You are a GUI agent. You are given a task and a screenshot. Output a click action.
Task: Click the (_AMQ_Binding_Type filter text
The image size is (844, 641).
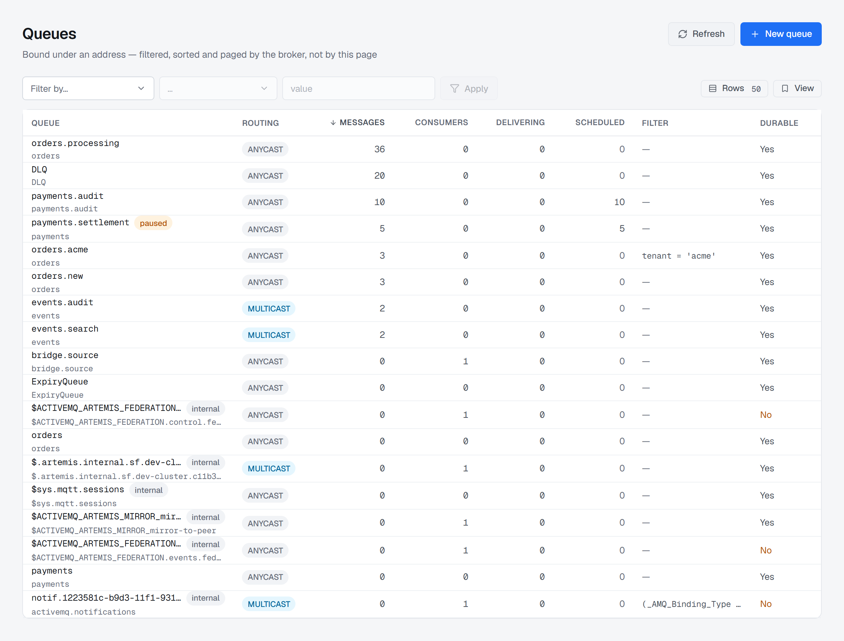[691, 604]
